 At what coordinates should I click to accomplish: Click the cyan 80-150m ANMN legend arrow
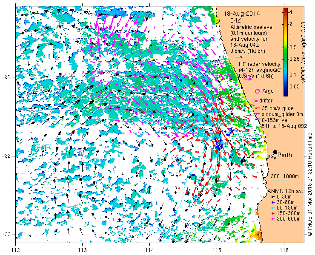click(273, 208)
